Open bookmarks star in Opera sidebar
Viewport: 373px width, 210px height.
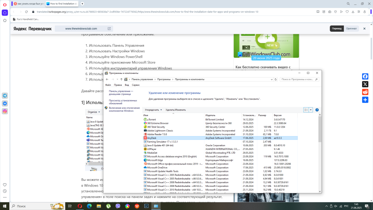pos(5,21)
